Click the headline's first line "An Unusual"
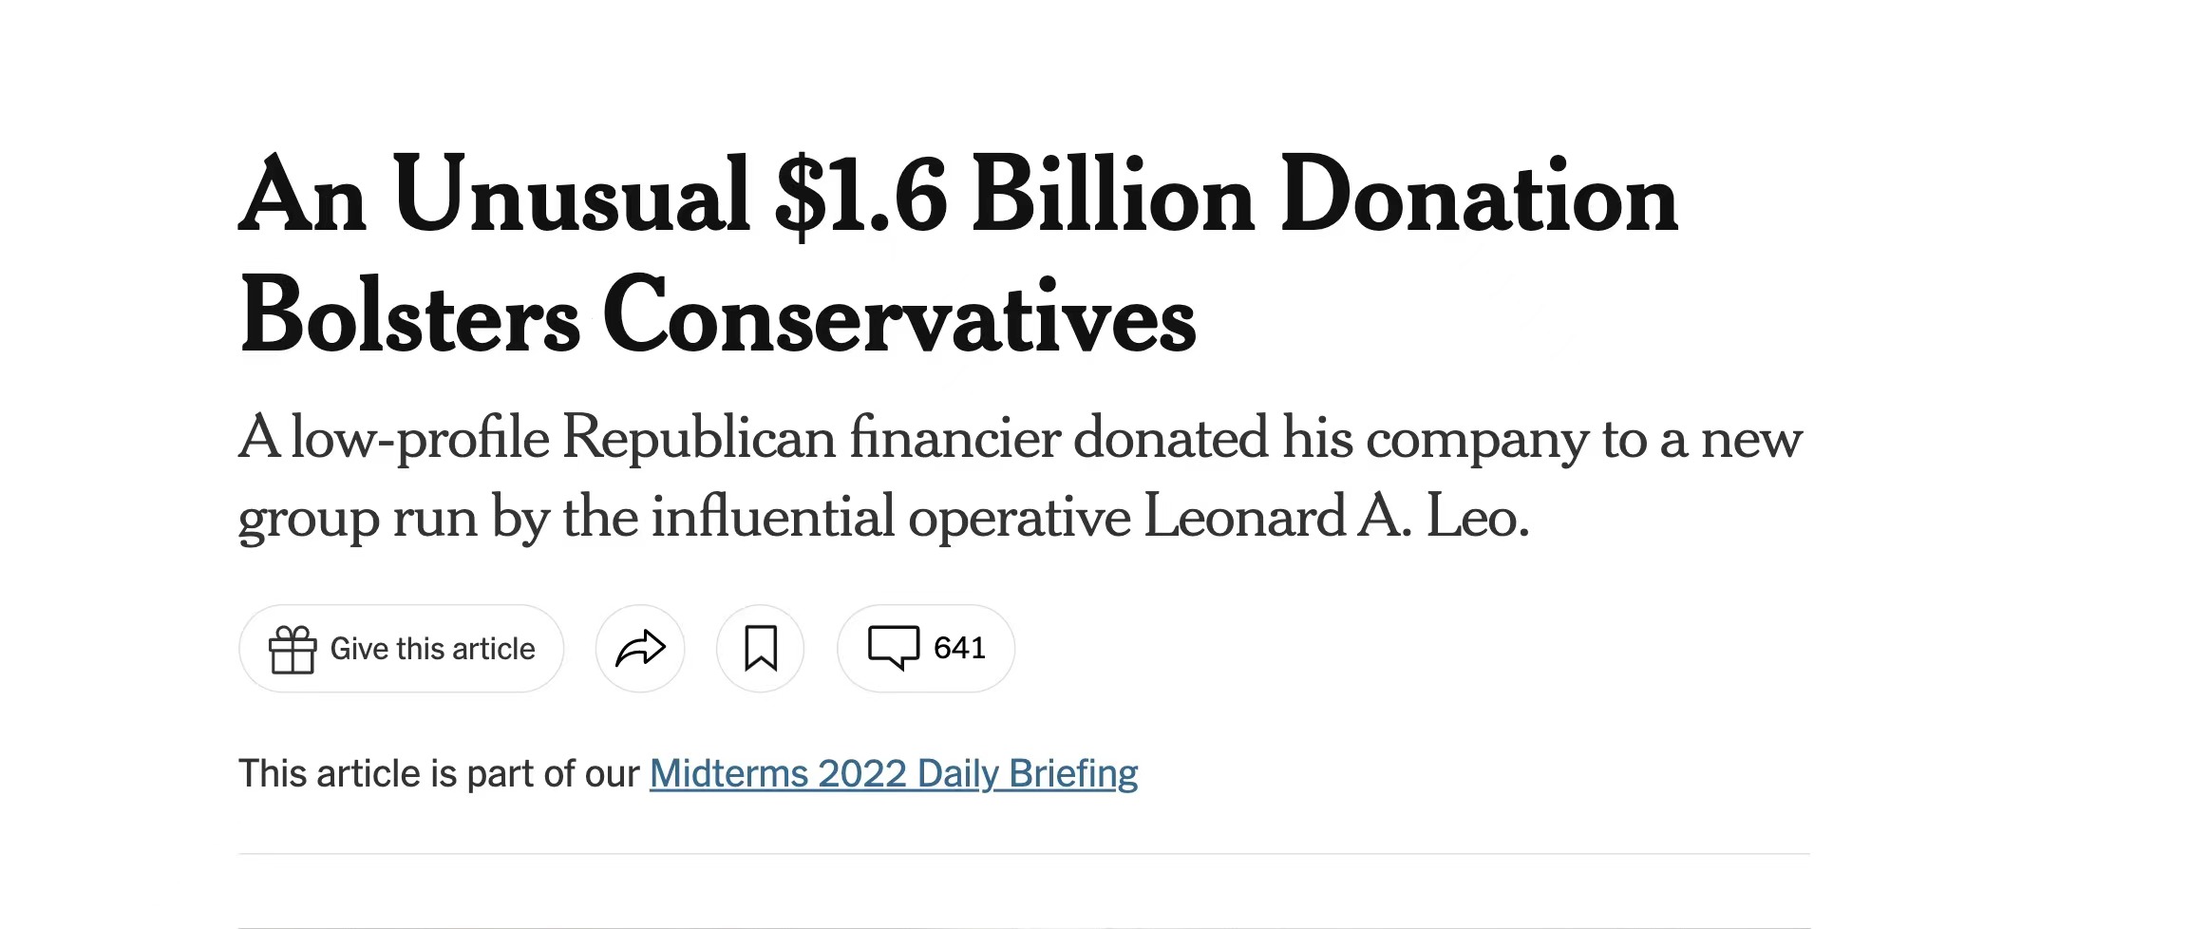 494,197
